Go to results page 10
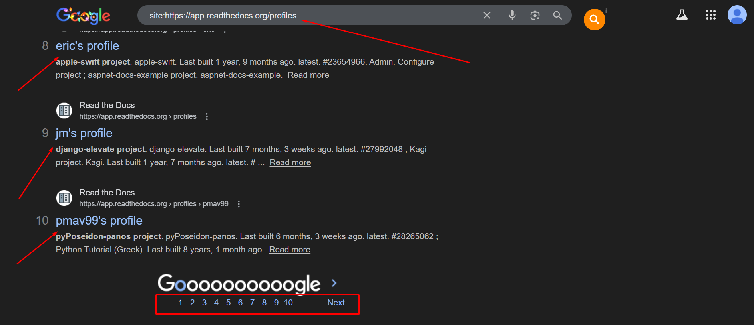 click(x=288, y=303)
